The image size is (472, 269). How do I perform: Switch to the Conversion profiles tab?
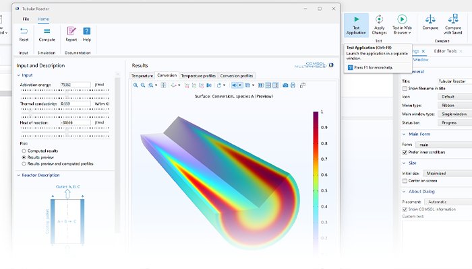[x=237, y=75]
